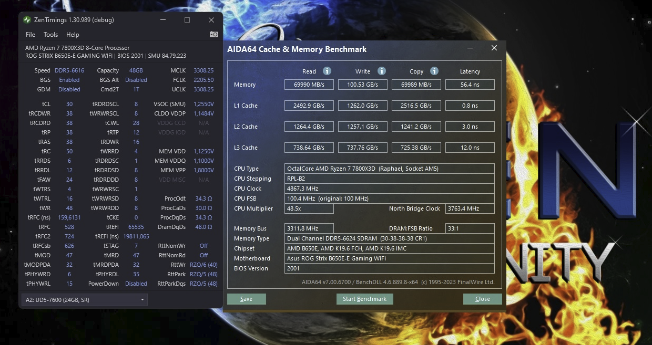
Task: Click the tREFI (ns) value 19811,065
Action: tap(136, 236)
